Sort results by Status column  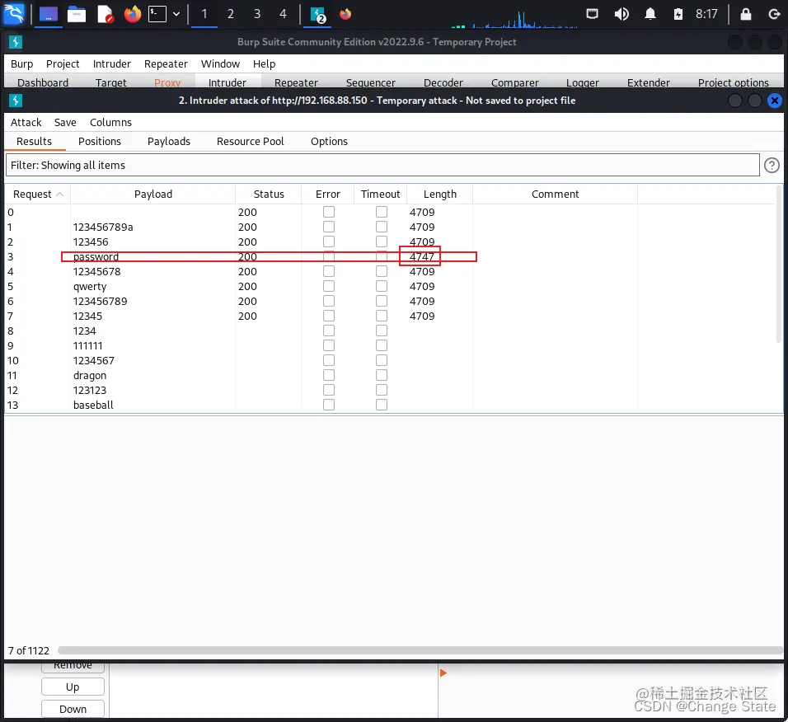(x=269, y=194)
